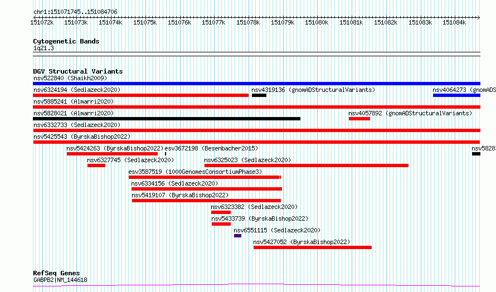Click the Cytogenetic Bands track title
This screenshot has width=496, height=292.
66,41
